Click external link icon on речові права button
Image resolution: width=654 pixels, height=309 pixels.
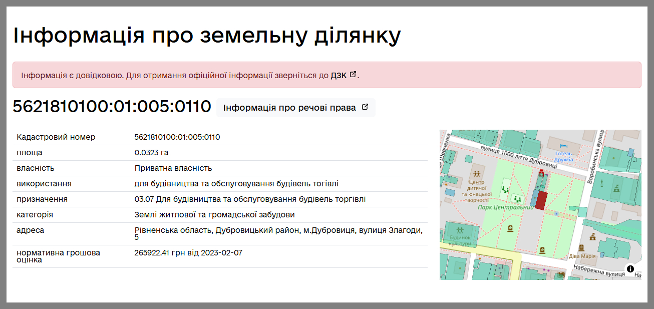[365, 107]
